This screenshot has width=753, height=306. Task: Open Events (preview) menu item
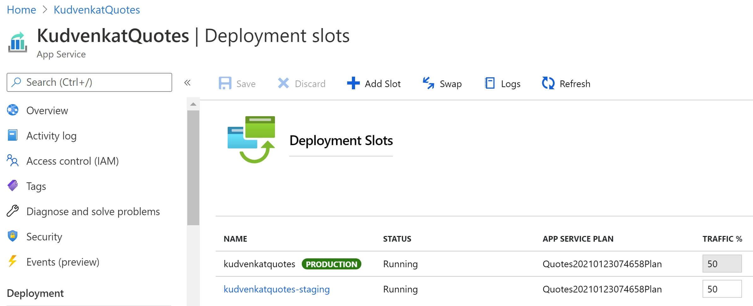click(63, 262)
